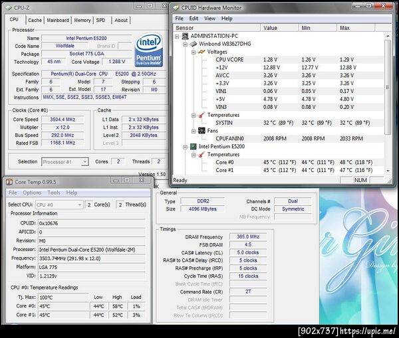This screenshot has height=338, width=399.
Task: Click the DRAM Frequency 365.0 MHz field
Action: pos(248,236)
